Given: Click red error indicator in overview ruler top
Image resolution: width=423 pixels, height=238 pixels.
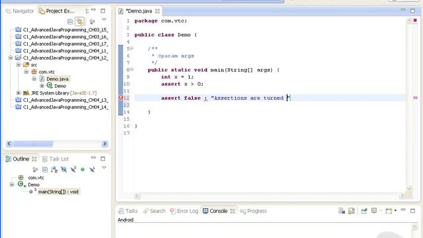Looking at the screenshot, I should (x=415, y=20).
